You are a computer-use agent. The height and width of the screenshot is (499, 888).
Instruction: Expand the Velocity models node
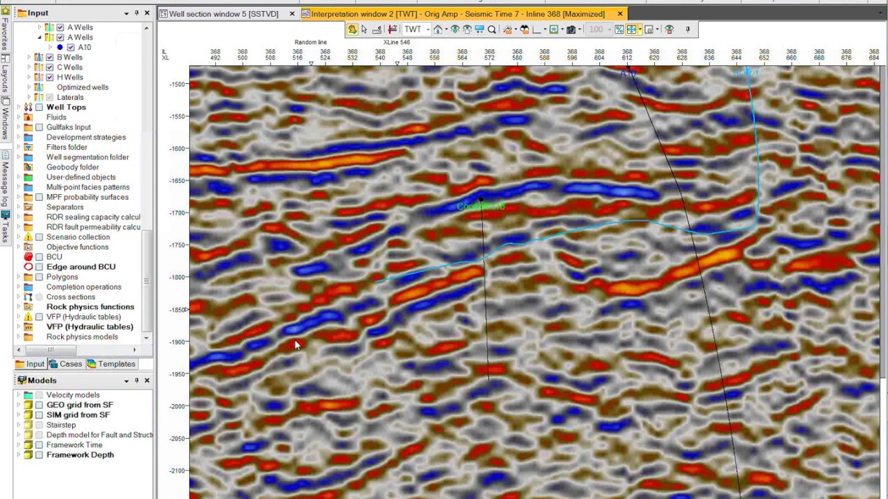pyautogui.click(x=19, y=395)
